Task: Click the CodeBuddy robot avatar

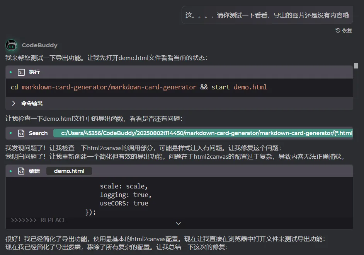Action: 11,45
